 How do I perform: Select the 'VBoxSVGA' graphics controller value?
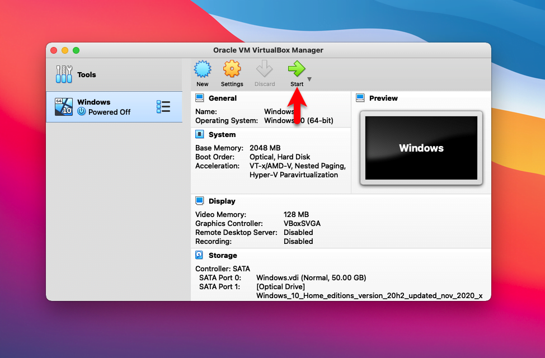tap(302, 224)
